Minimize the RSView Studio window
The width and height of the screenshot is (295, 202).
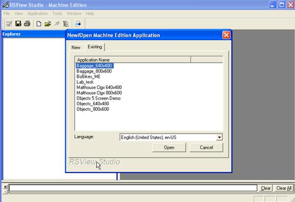coord(272,5)
